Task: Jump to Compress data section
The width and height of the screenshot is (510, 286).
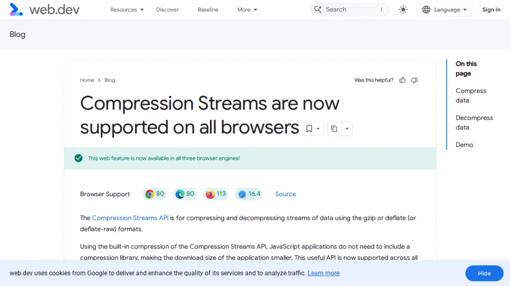Action: tap(471, 95)
